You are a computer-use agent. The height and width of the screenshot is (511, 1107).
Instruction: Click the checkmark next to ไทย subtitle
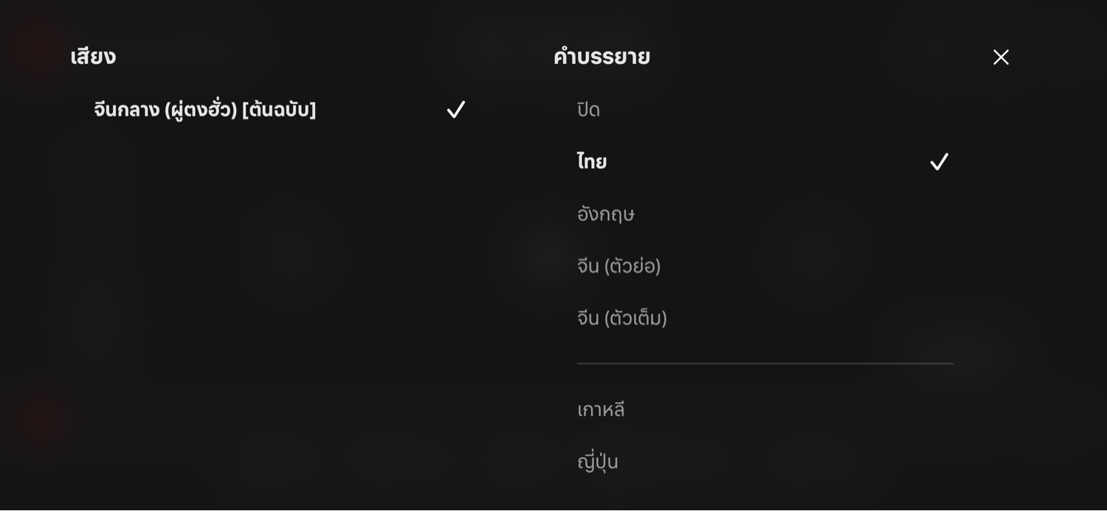pos(939,161)
